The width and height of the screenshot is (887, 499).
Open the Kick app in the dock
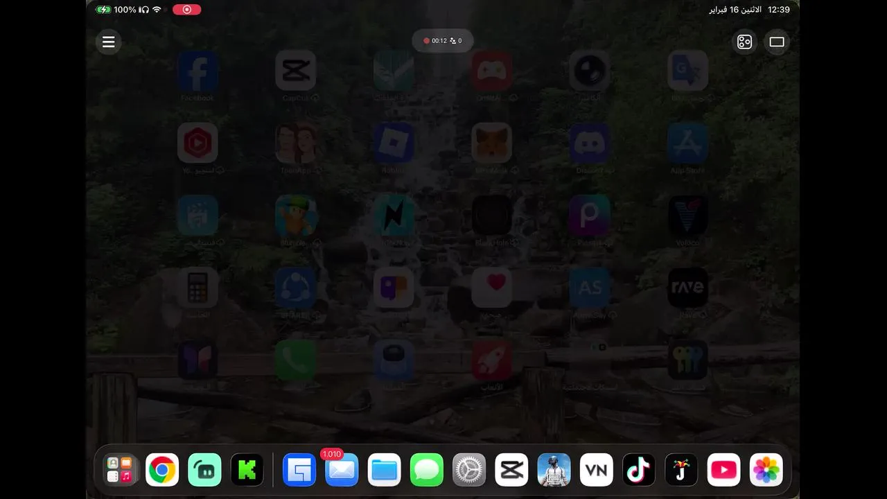(247, 471)
